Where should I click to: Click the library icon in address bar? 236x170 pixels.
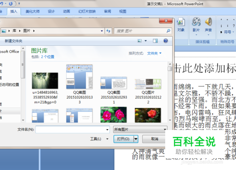[4, 31]
